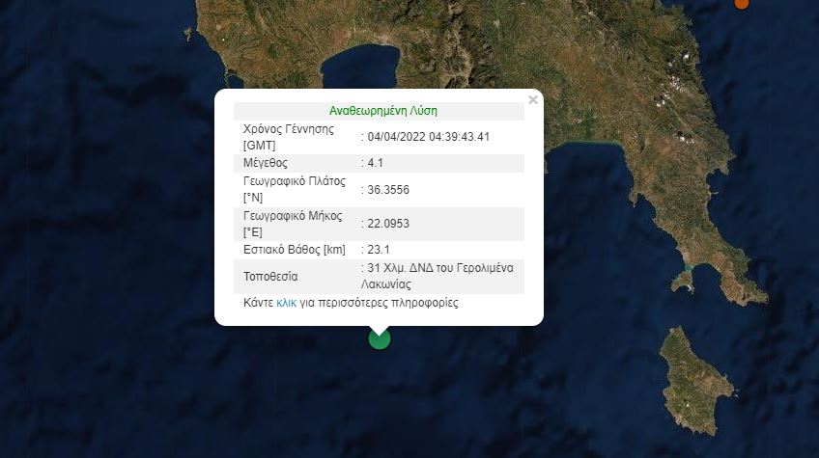Click the 'Γεωγραφικό Πλάτος [°N]' label
Viewport: 819px width, 458px height.
point(294,189)
